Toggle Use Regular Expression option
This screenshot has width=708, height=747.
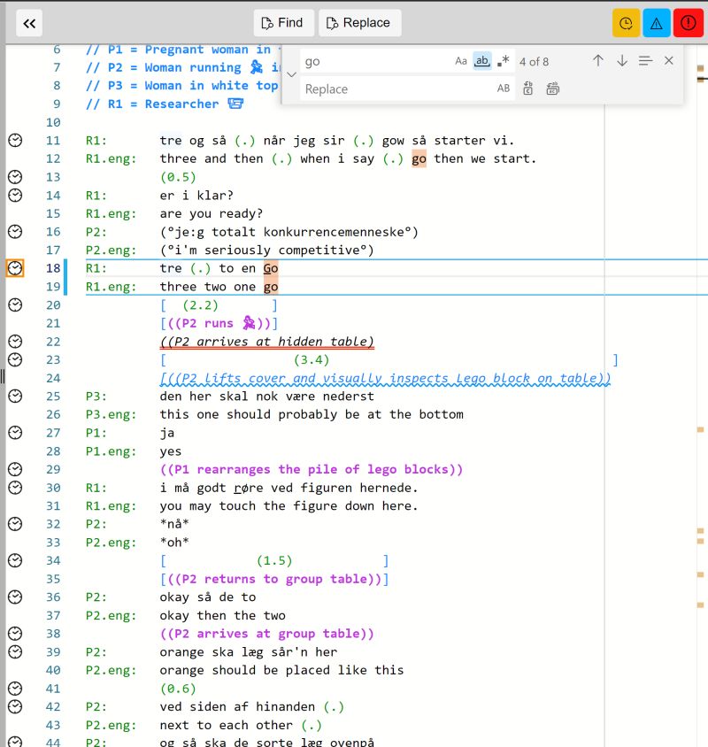pos(504,61)
